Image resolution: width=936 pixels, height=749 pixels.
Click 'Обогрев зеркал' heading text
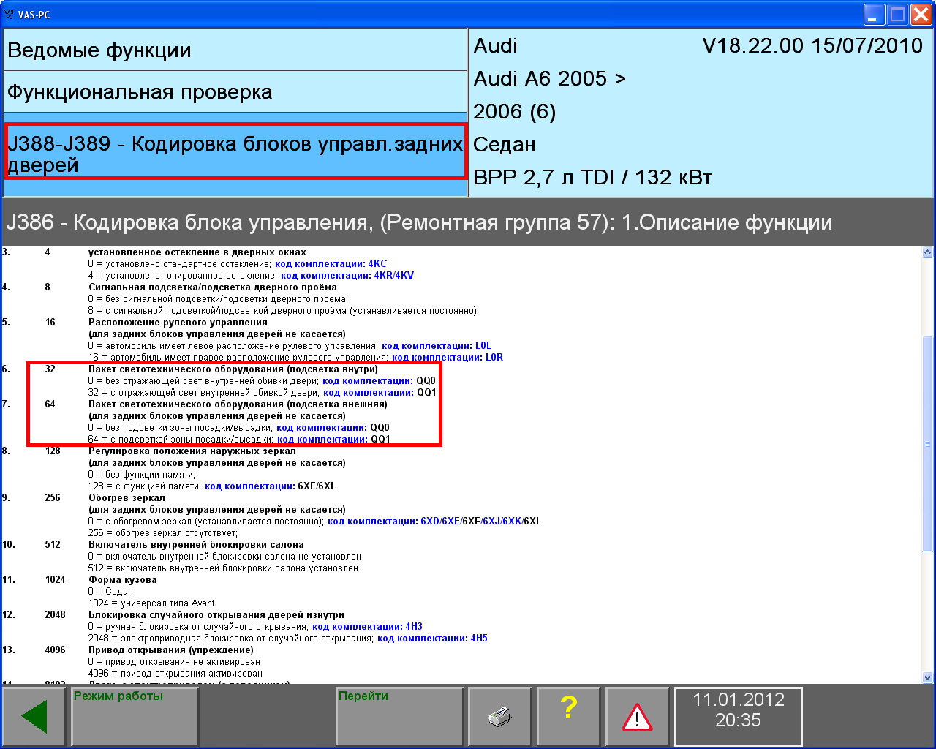point(127,498)
